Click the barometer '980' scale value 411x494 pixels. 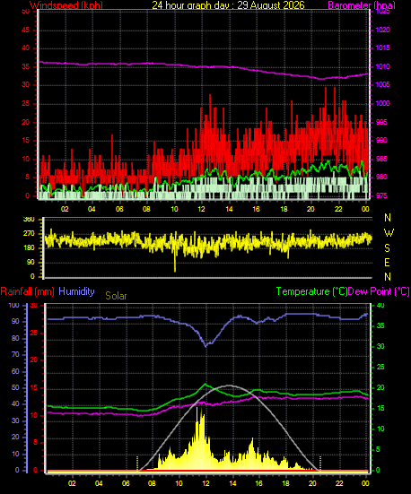point(381,177)
